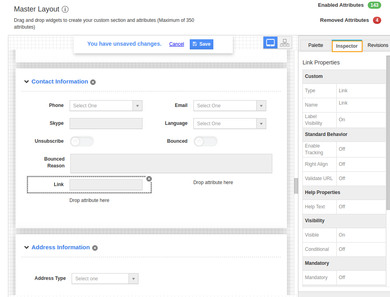The height and width of the screenshot is (297, 390).
Task: Toggle the Unsubscribe switch
Action: (82, 141)
